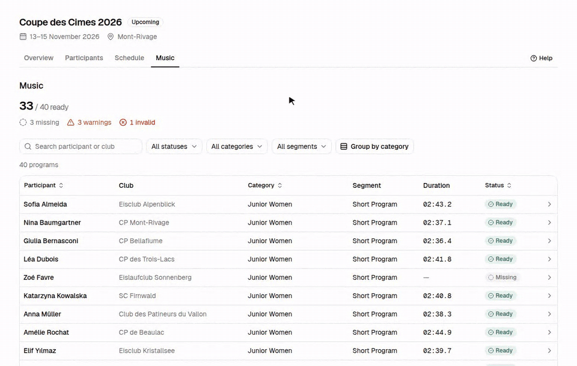Image resolution: width=577 pixels, height=366 pixels.
Task: Click the location pin icon before Mont-Rivage
Action: [111, 37]
